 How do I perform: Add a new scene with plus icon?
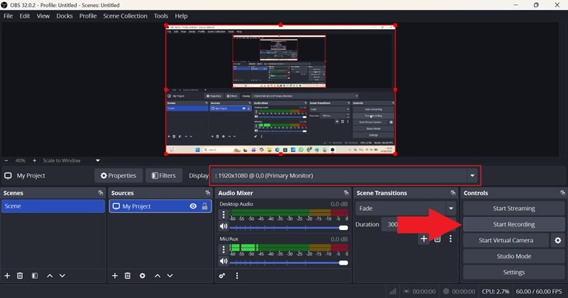[x=7, y=276]
